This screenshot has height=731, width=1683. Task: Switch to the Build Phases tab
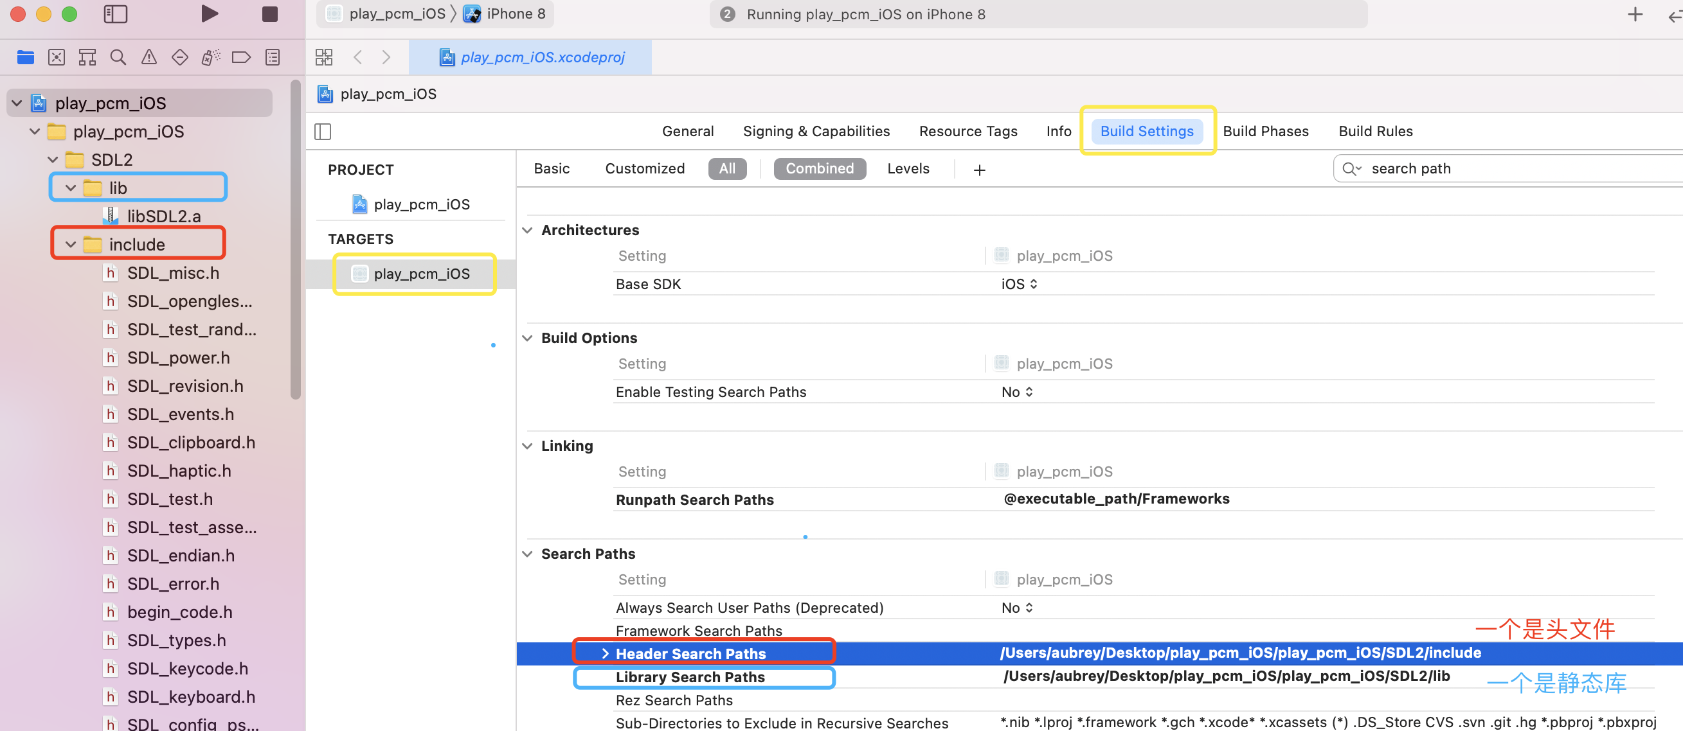click(x=1265, y=131)
